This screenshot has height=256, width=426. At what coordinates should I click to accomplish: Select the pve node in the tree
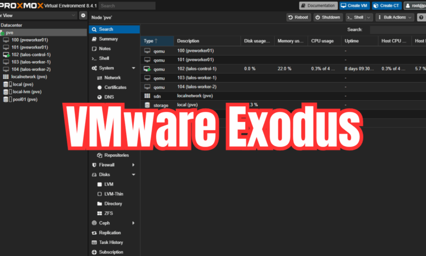(x=44, y=33)
